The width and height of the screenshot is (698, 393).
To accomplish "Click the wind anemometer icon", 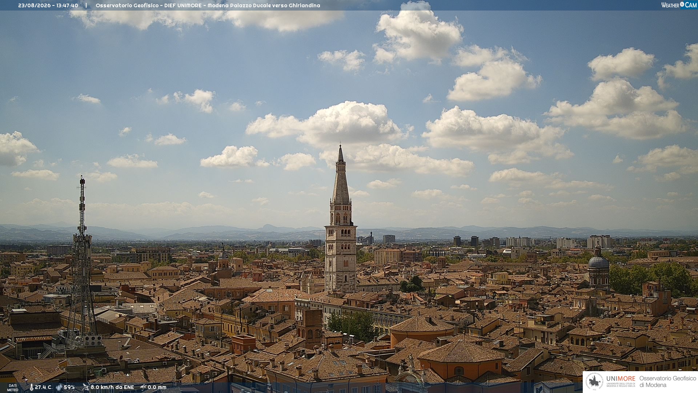I will point(85,387).
